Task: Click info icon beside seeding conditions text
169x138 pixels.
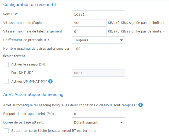Action: pyautogui.click(x=141, y=105)
